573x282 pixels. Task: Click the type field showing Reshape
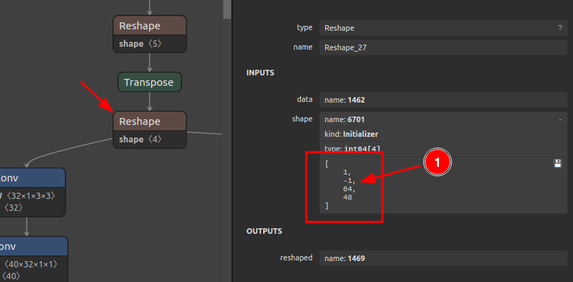(443, 28)
